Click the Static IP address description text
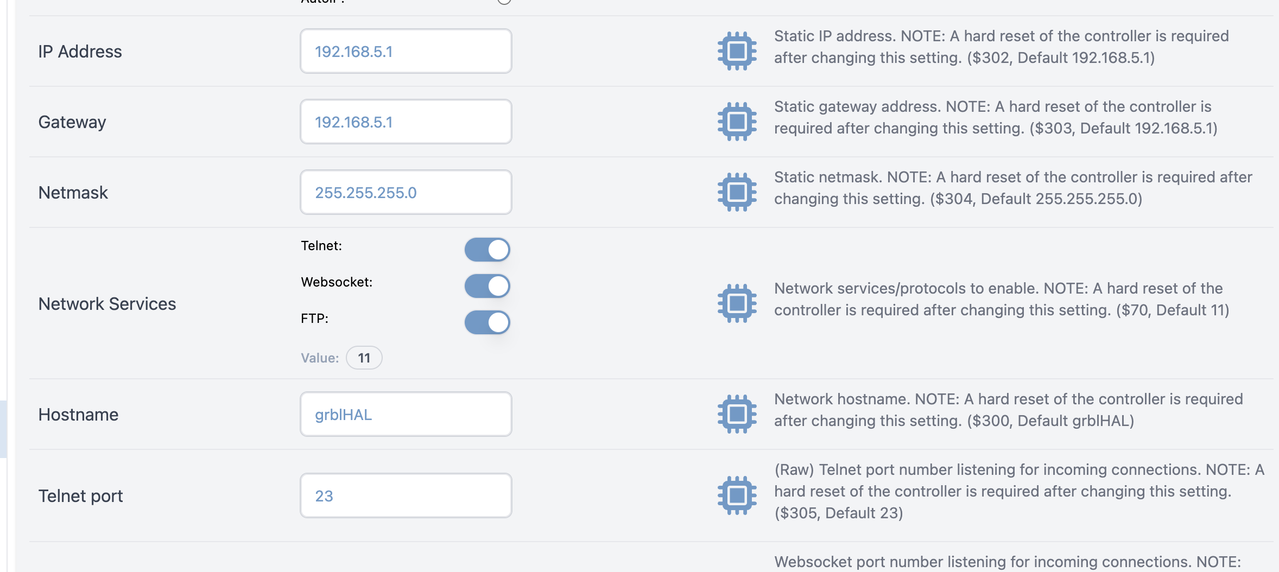1279x572 pixels. click(x=1001, y=47)
